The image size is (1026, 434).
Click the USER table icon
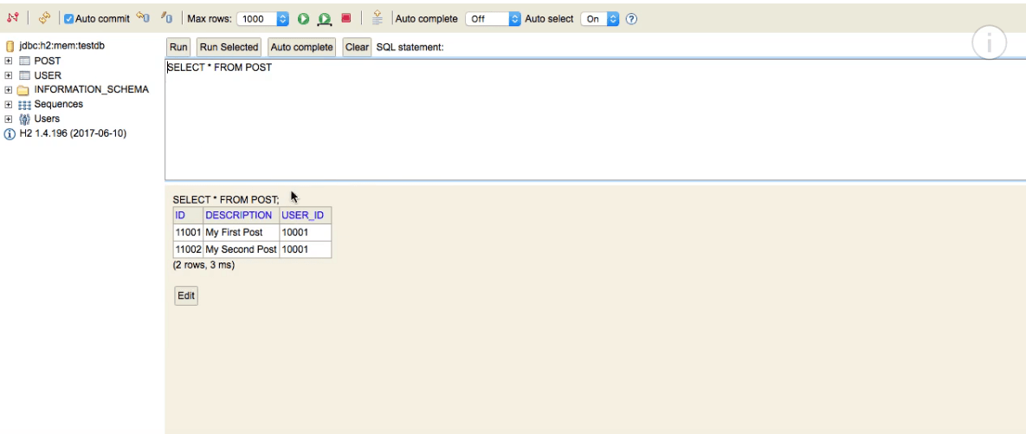point(24,75)
